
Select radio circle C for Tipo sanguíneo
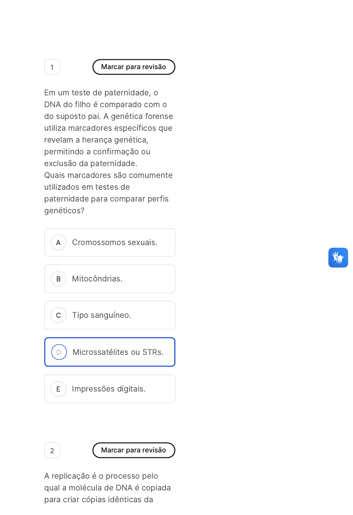59,315
